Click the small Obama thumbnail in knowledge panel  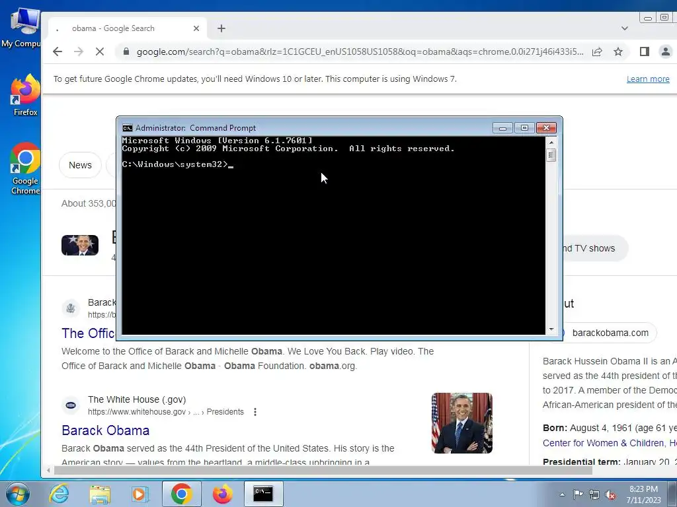coord(80,246)
